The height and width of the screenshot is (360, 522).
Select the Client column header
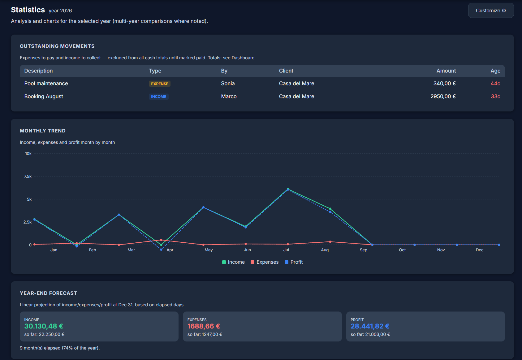tap(286, 71)
